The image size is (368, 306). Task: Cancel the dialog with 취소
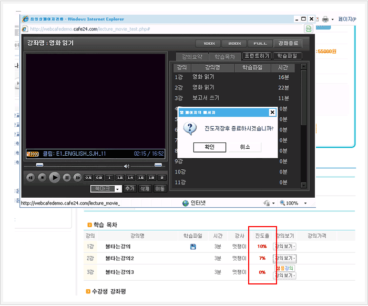coord(245,147)
